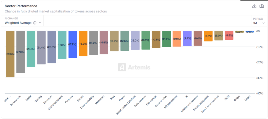Open the 1M period dropdown
The image size is (268, 119).
click(259, 23)
